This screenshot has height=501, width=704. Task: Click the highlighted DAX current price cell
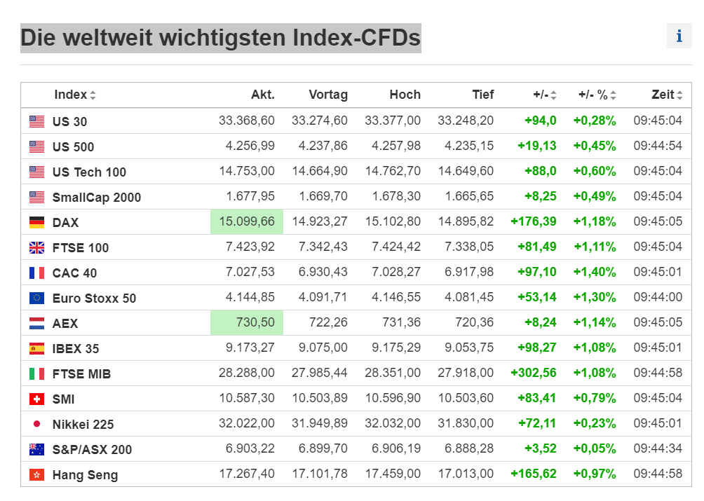click(247, 221)
